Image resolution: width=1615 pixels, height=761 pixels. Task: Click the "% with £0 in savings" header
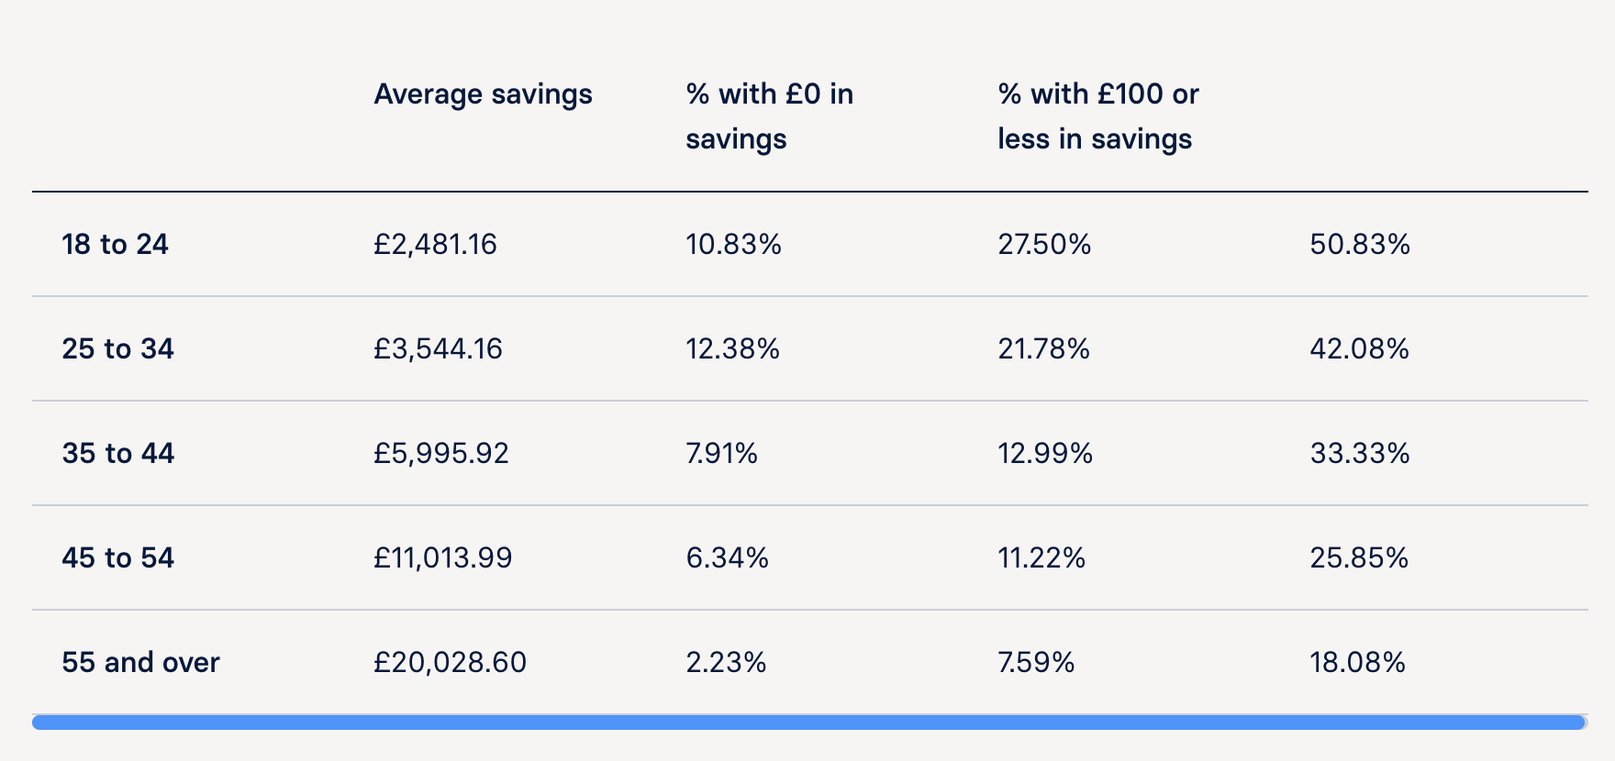[769, 116]
